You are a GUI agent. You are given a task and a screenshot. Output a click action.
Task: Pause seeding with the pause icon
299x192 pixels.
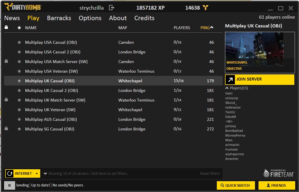tap(9, 185)
